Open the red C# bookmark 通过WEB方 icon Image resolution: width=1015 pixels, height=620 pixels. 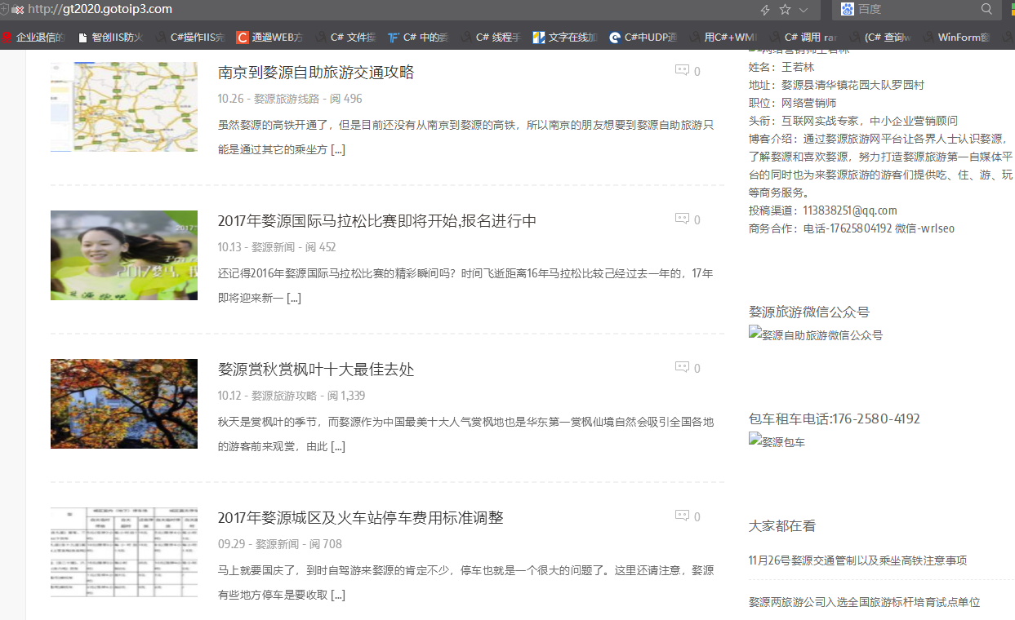pos(242,37)
